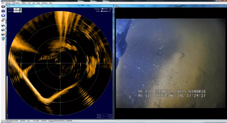Click the green icon next to the Speed field
This screenshot has width=227, height=123.
point(21,11)
